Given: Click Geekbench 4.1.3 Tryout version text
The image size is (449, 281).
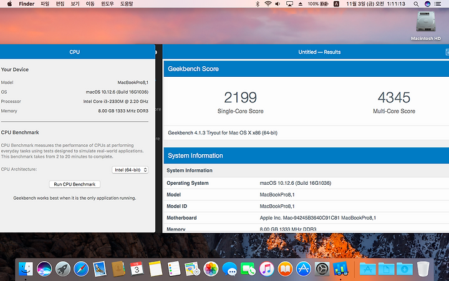Looking at the screenshot, I should (x=223, y=133).
